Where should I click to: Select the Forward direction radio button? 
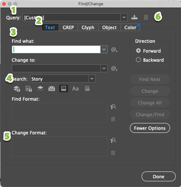click(x=138, y=51)
